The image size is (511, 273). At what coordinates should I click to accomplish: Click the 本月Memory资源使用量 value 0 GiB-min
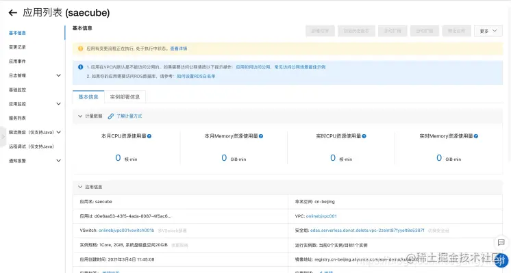pos(234,158)
